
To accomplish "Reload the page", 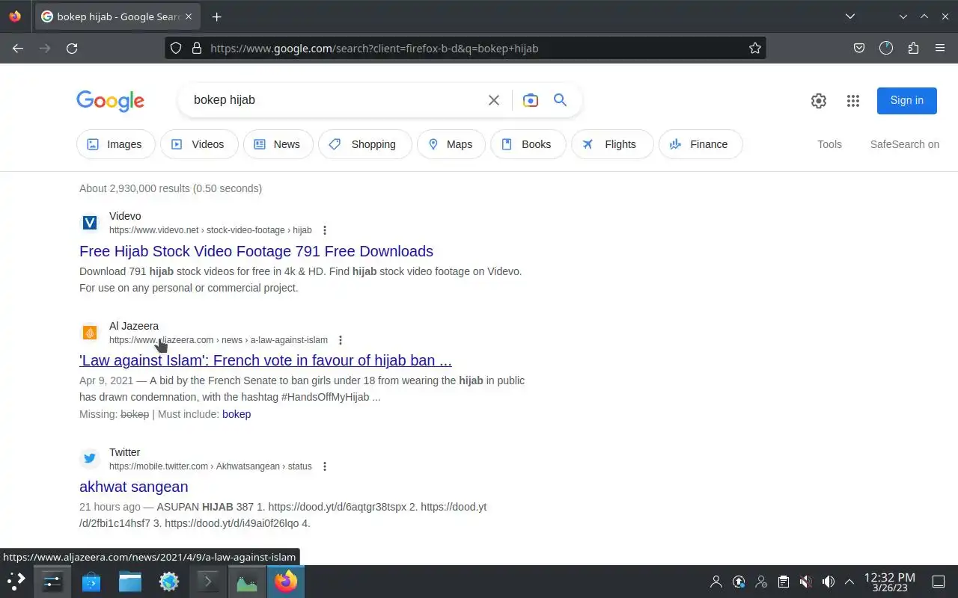I will point(72,48).
